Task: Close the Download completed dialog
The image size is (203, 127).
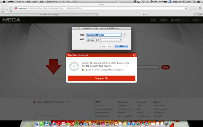Action: 134,55
